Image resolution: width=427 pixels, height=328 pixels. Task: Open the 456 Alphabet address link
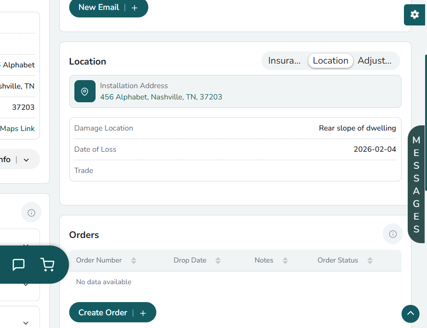click(161, 97)
